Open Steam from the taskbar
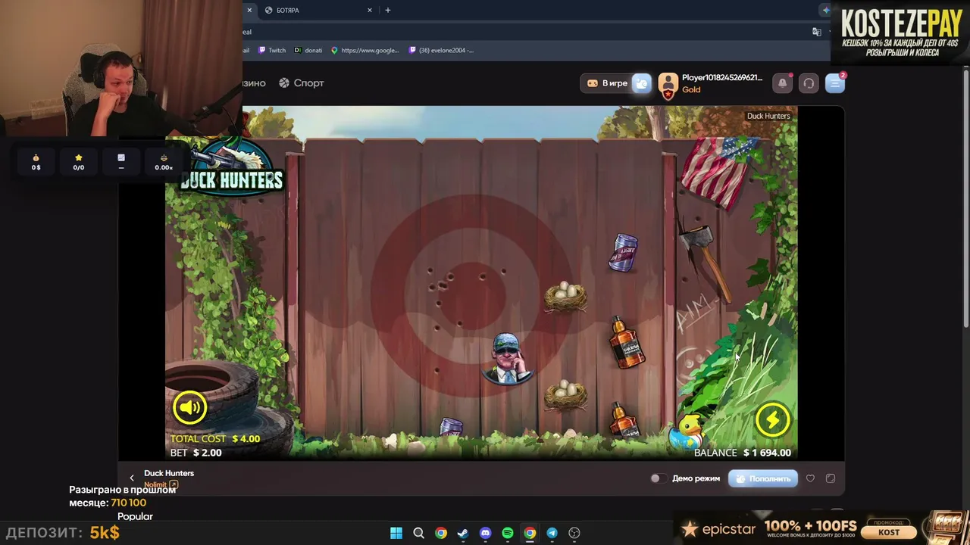Image resolution: width=970 pixels, height=545 pixels. (463, 533)
